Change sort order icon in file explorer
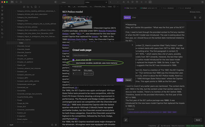Viewport: 205px width, 127px height. click(31, 7)
